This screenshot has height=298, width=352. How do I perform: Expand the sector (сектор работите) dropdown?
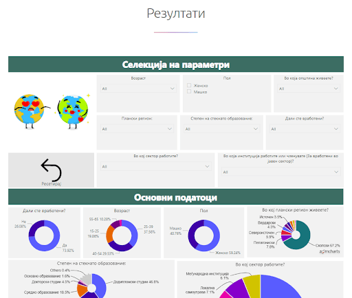[155, 166]
